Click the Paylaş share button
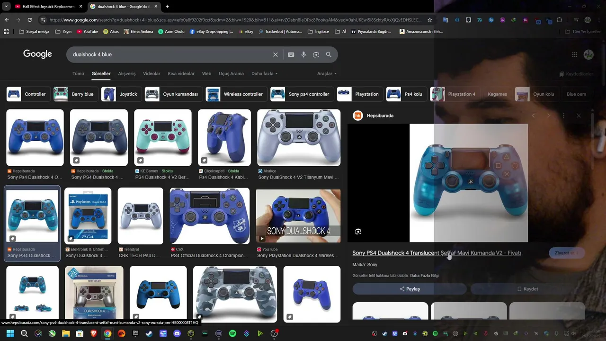 tap(410, 289)
